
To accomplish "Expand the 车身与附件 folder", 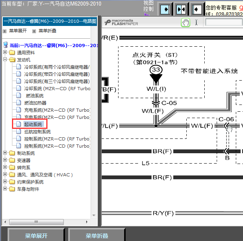I will click(5, 189).
